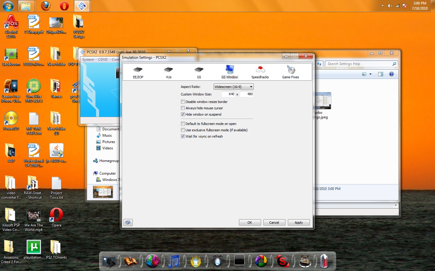This screenshot has height=271, width=435.
Task: Open help in the Explorer window
Action: 391,74
